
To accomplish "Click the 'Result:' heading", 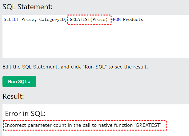I will click(13, 96).
